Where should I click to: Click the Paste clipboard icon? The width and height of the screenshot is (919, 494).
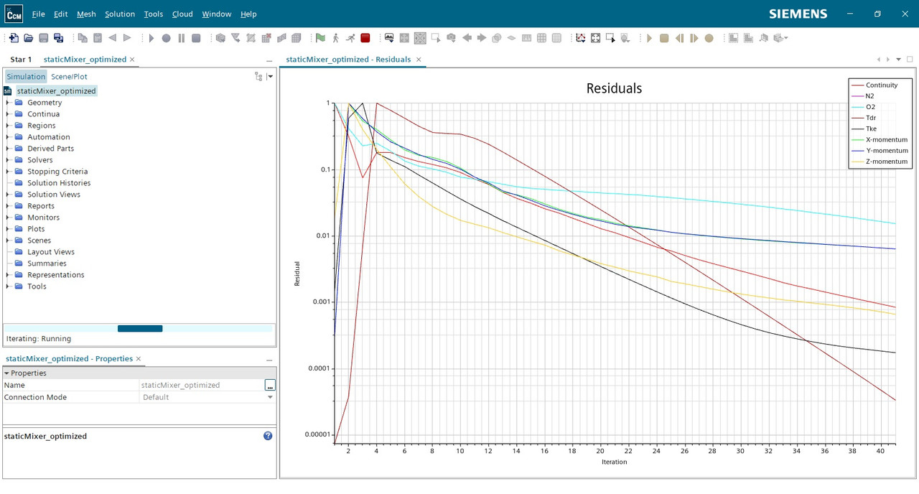(98, 38)
